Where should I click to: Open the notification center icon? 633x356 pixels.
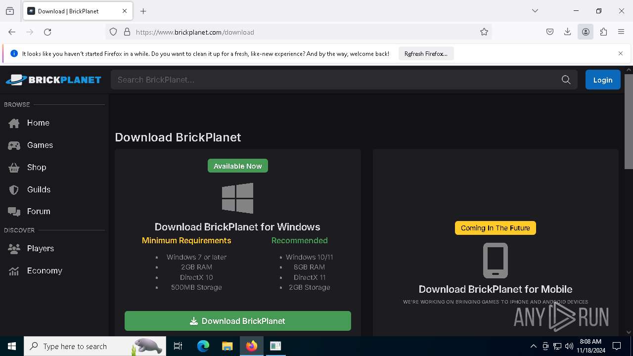coord(617,346)
